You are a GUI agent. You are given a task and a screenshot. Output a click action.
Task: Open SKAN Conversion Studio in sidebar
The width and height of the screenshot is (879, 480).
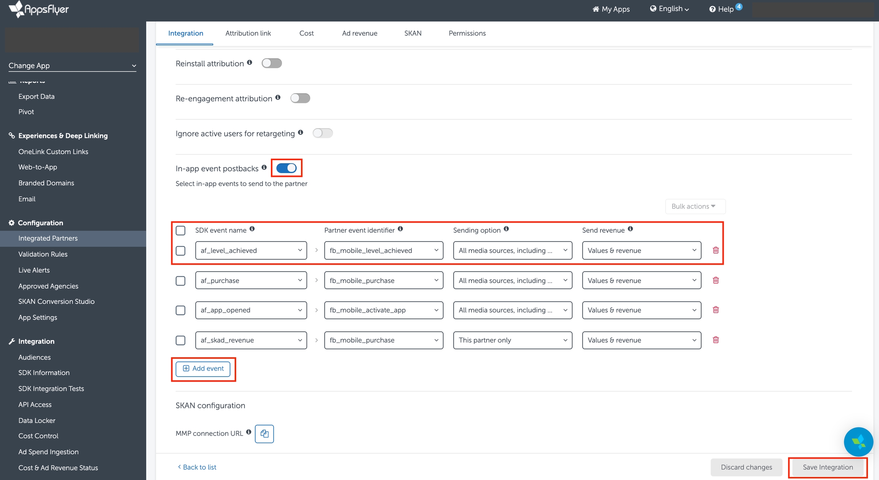pyautogui.click(x=56, y=301)
